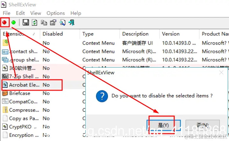This screenshot has height=141, width=229.
Task: Click the CompatContext row icon
Action: click(x=5, y=101)
